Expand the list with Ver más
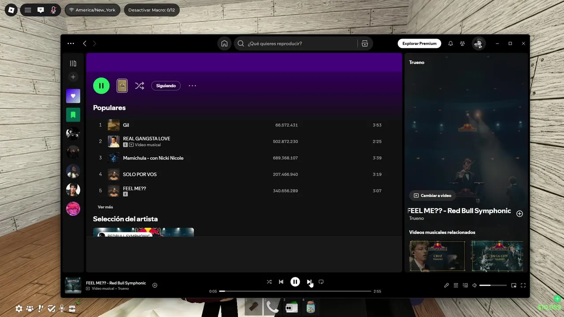The height and width of the screenshot is (317, 564). (105, 207)
